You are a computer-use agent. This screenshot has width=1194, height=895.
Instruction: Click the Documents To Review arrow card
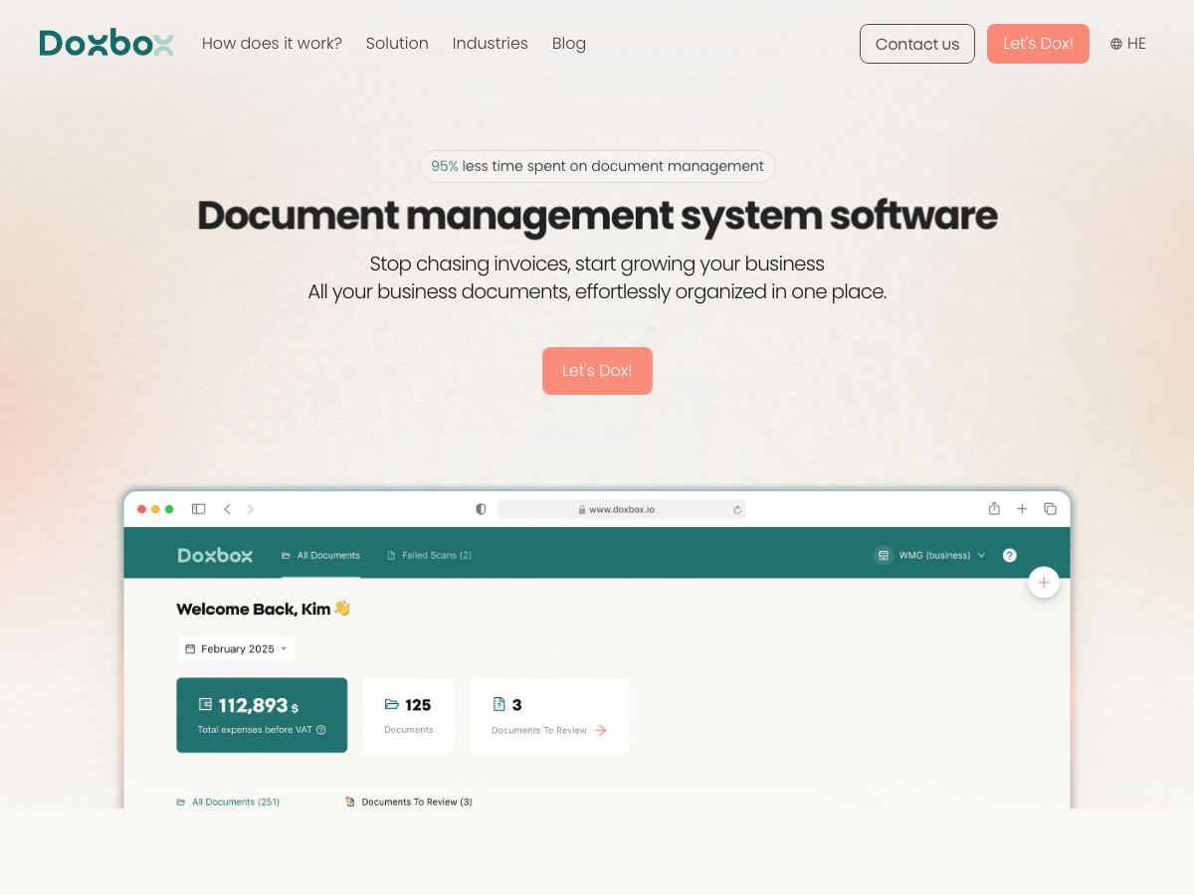point(549,715)
